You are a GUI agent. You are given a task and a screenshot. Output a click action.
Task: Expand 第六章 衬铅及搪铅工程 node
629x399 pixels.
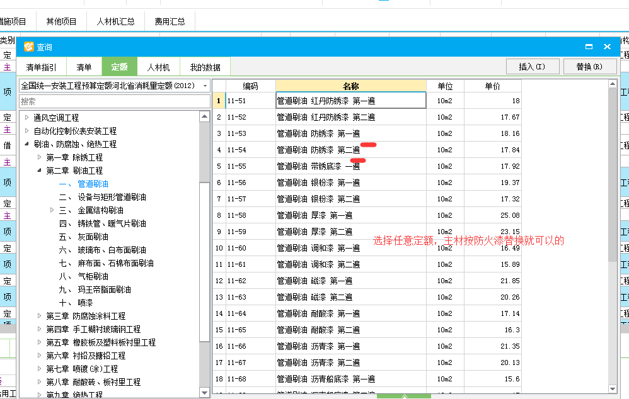tap(39, 356)
